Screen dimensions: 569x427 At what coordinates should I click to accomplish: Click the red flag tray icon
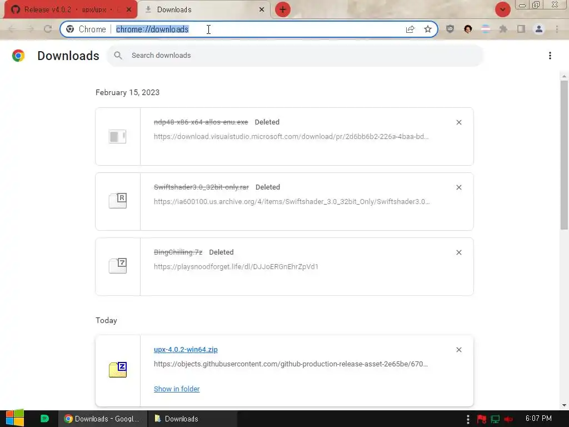click(x=482, y=419)
